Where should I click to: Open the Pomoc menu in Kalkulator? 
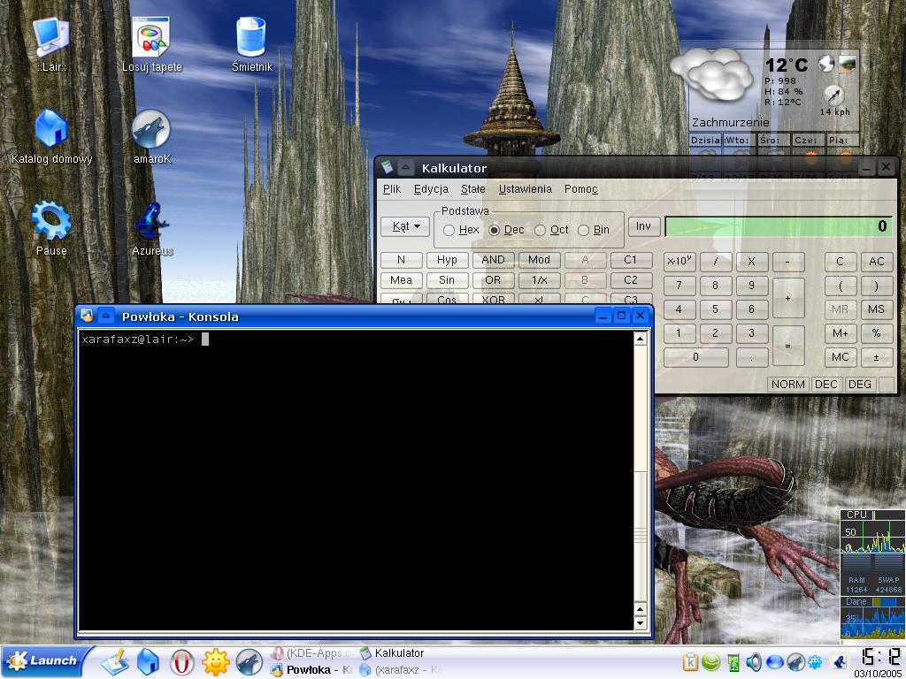click(580, 189)
